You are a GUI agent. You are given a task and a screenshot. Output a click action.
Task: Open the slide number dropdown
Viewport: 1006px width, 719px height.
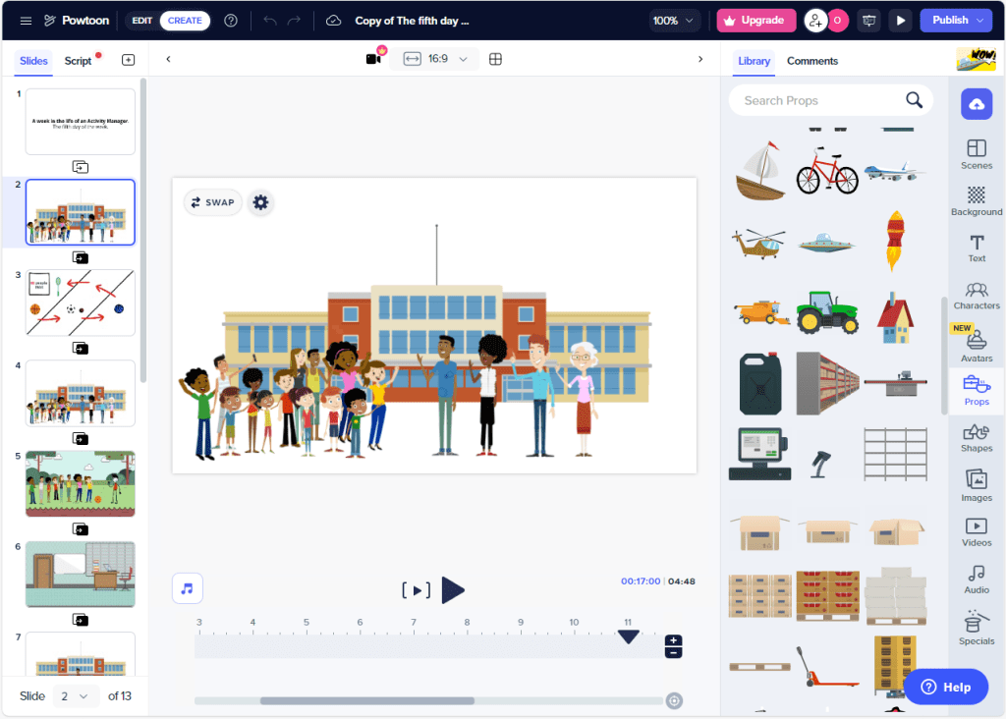[75, 696]
